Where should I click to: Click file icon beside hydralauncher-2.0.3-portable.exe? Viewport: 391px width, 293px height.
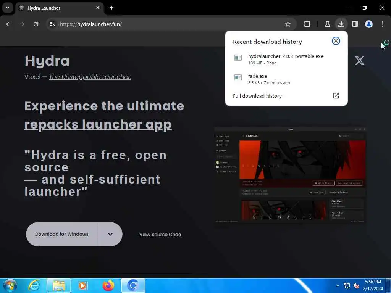(238, 58)
